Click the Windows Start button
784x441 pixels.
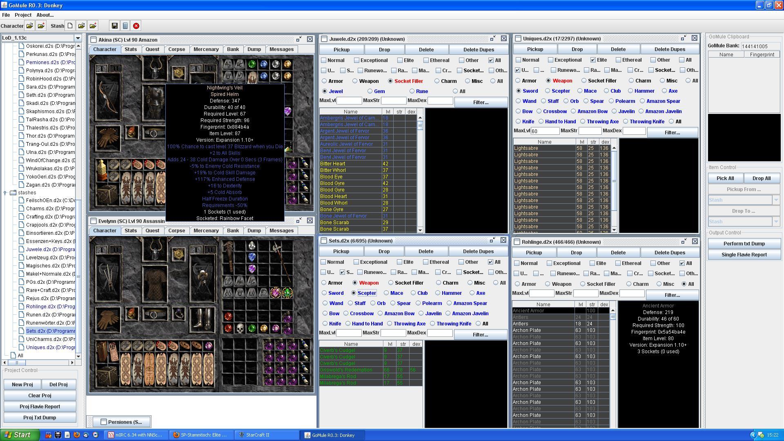click(x=20, y=435)
